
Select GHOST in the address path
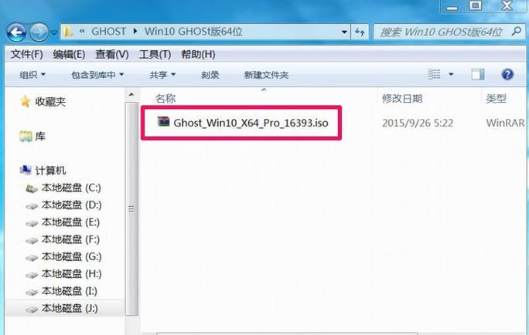pyautogui.click(x=108, y=32)
